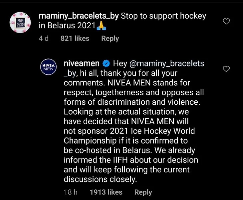Open the maminy_bracelets_by username

click(x=79, y=16)
